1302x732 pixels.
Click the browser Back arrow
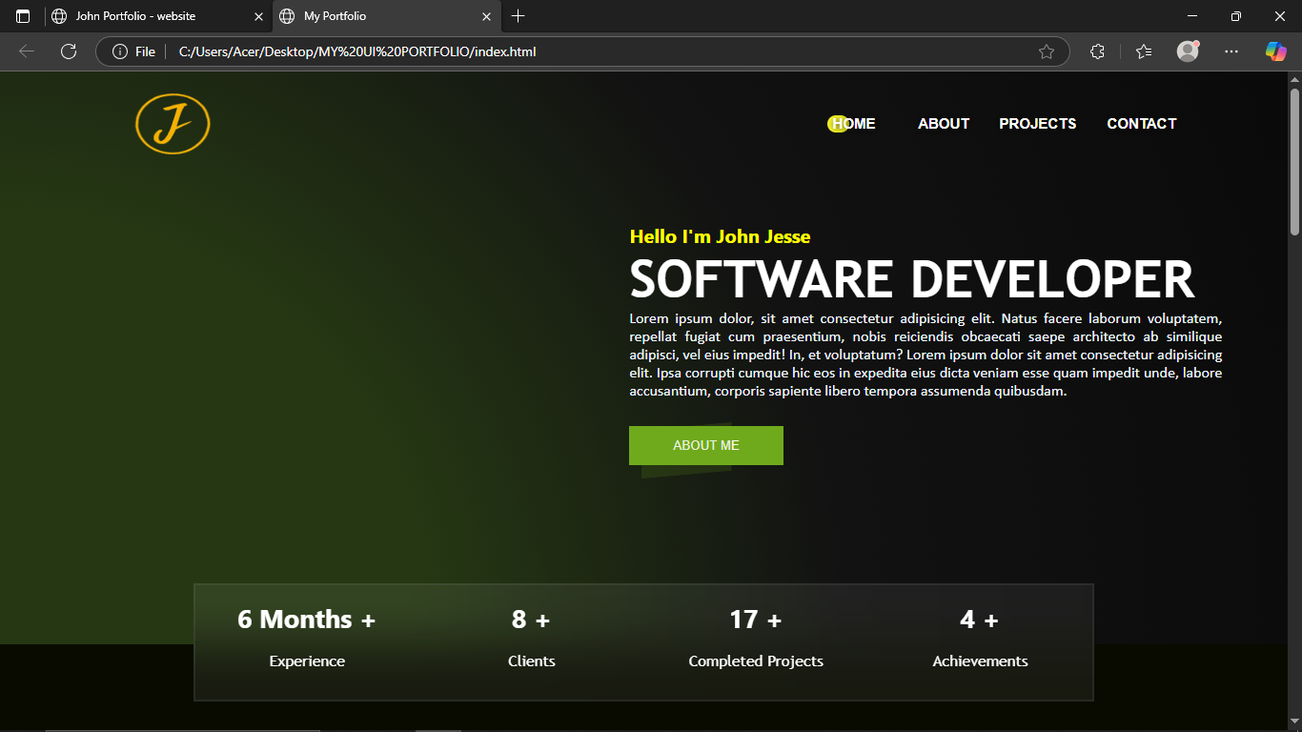(27, 51)
